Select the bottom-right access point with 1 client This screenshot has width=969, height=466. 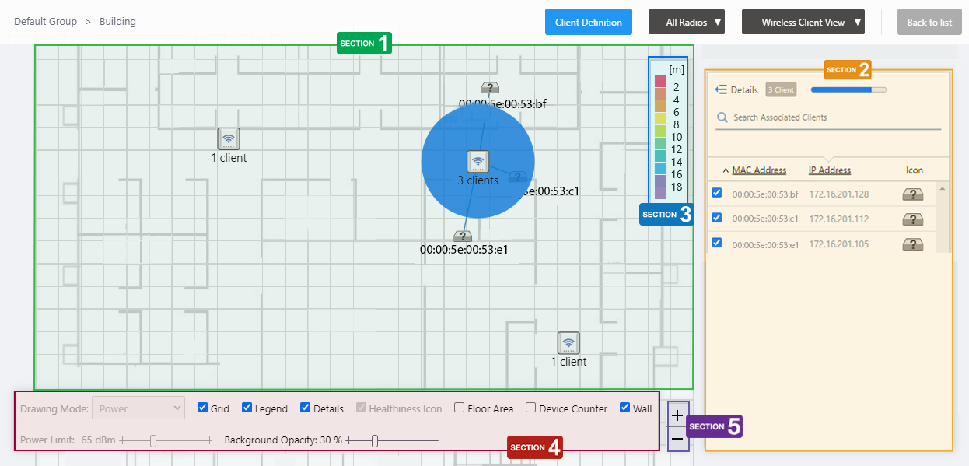(x=568, y=342)
